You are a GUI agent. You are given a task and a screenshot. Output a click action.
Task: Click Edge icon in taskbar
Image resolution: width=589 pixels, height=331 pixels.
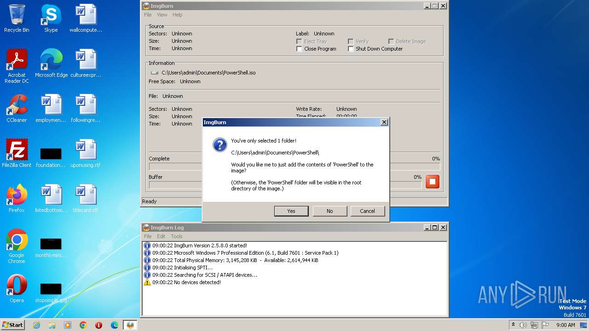click(x=115, y=325)
